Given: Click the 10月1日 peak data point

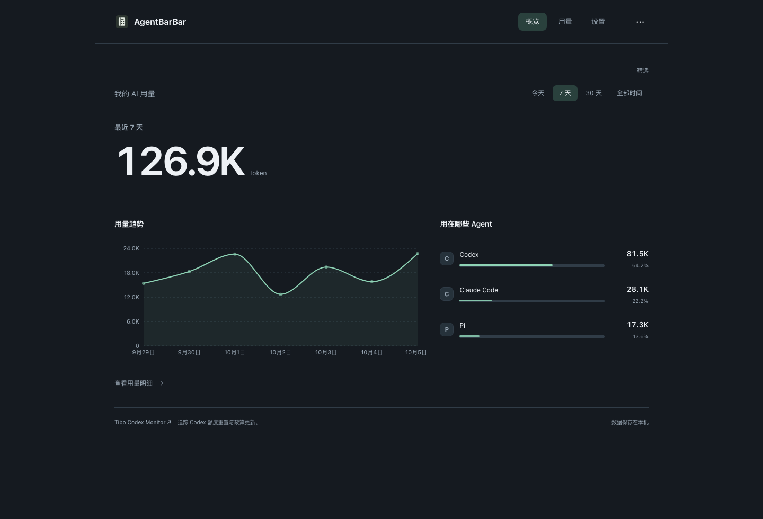Looking at the screenshot, I should tap(235, 254).
